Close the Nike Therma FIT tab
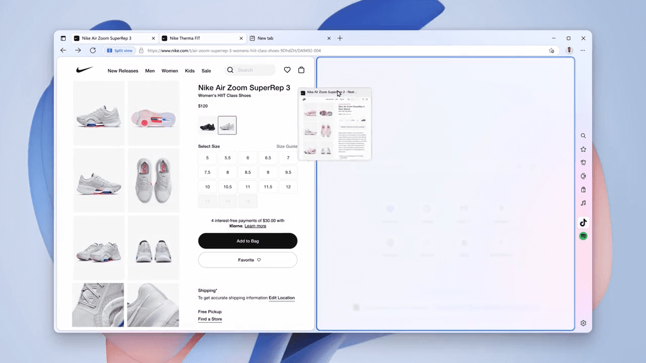The width and height of the screenshot is (646, 363). [x=241, y=38]
